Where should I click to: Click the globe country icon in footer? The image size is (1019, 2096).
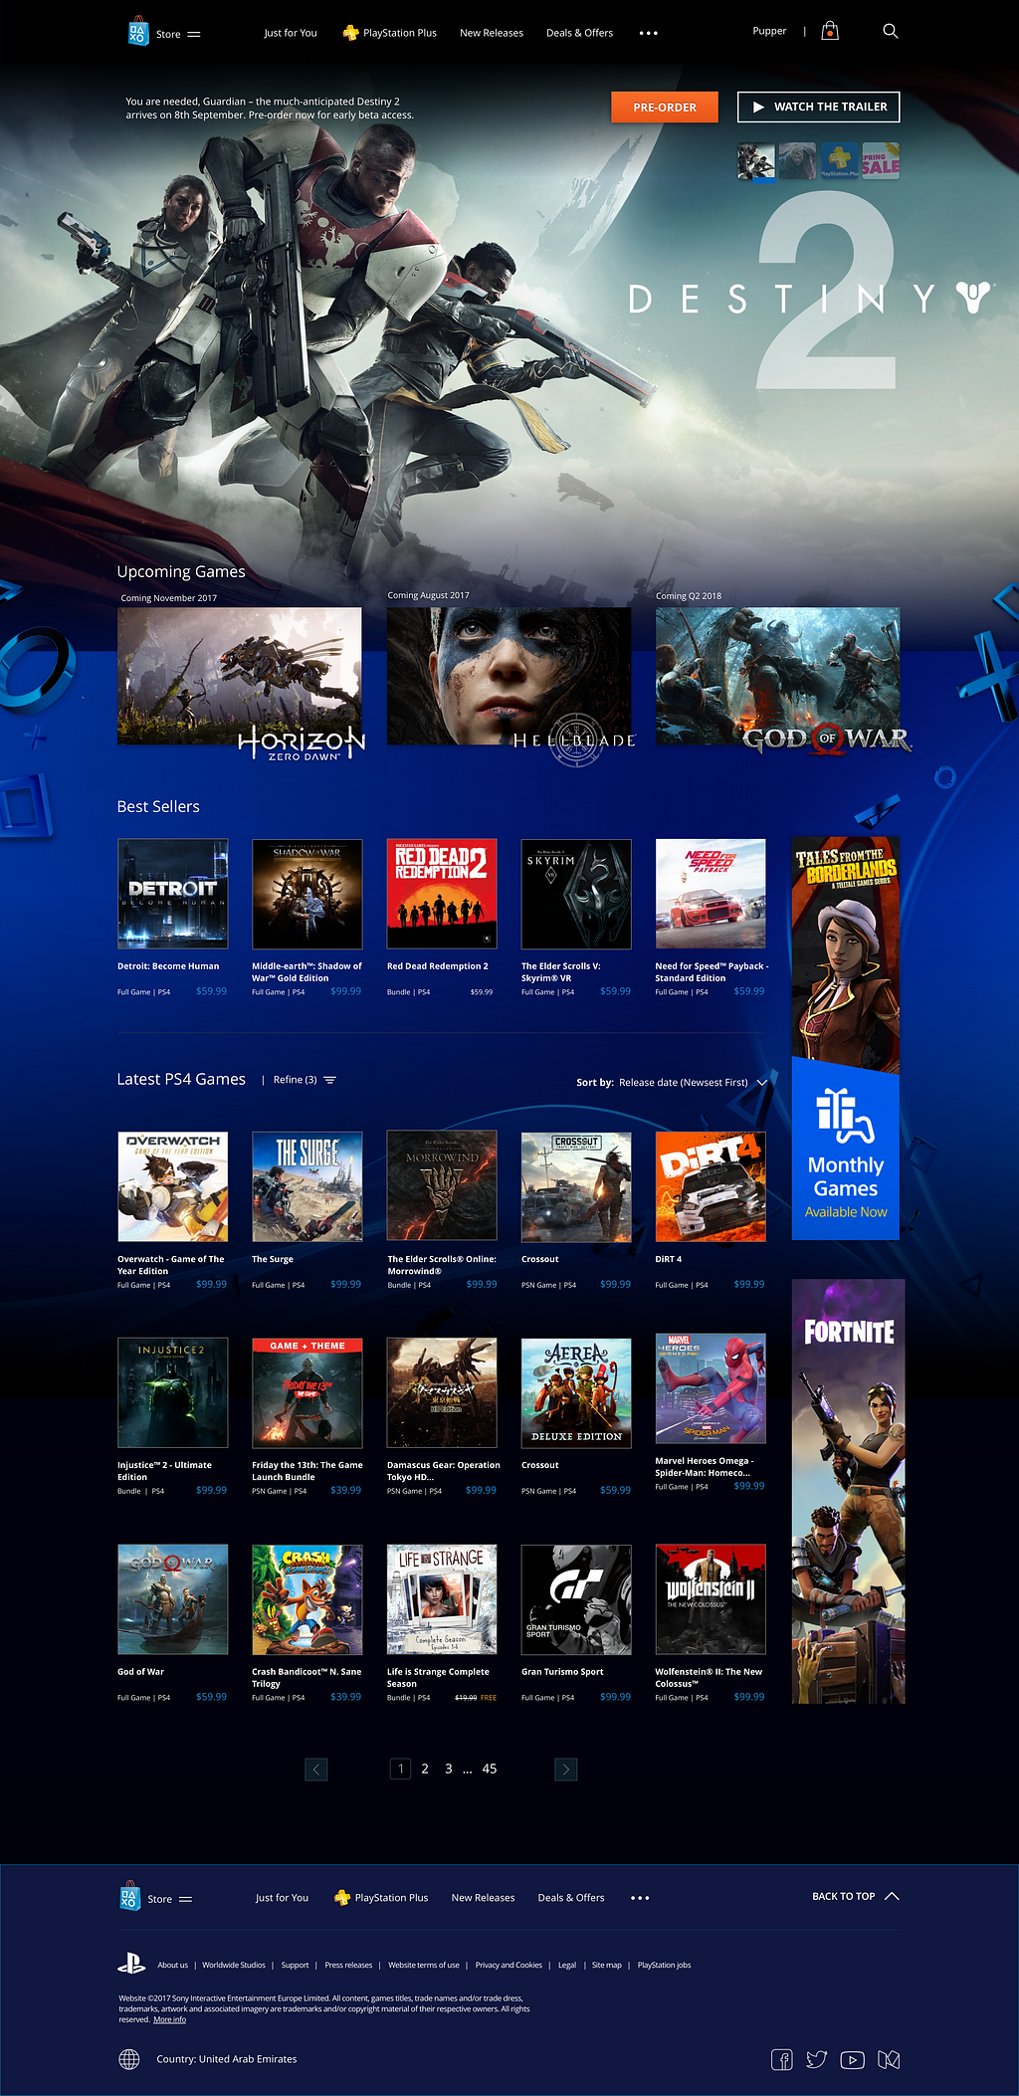tap(129, 2059)
